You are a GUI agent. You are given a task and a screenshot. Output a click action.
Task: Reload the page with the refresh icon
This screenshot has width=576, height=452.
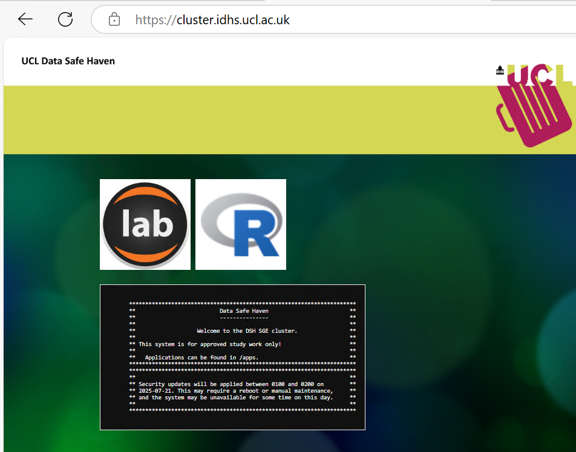65,19
